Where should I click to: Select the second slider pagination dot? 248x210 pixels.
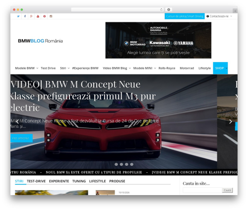[x=122, y=164]
